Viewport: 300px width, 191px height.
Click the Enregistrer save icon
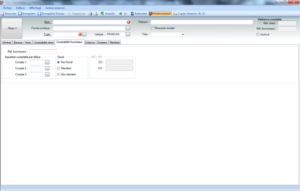point(20,14)
